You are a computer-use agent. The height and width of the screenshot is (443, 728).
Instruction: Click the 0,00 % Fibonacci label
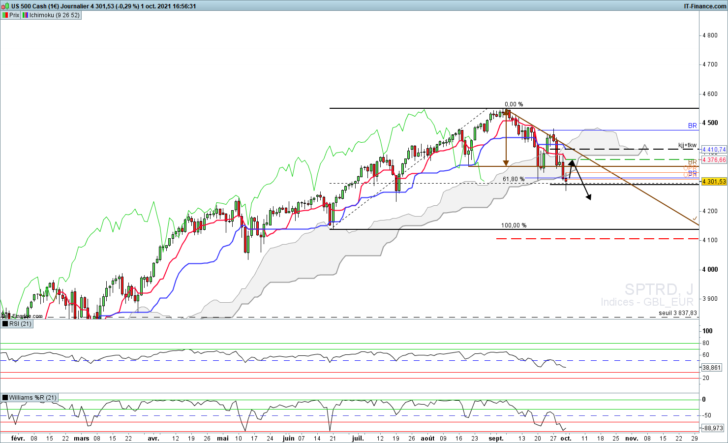(514, 104)
